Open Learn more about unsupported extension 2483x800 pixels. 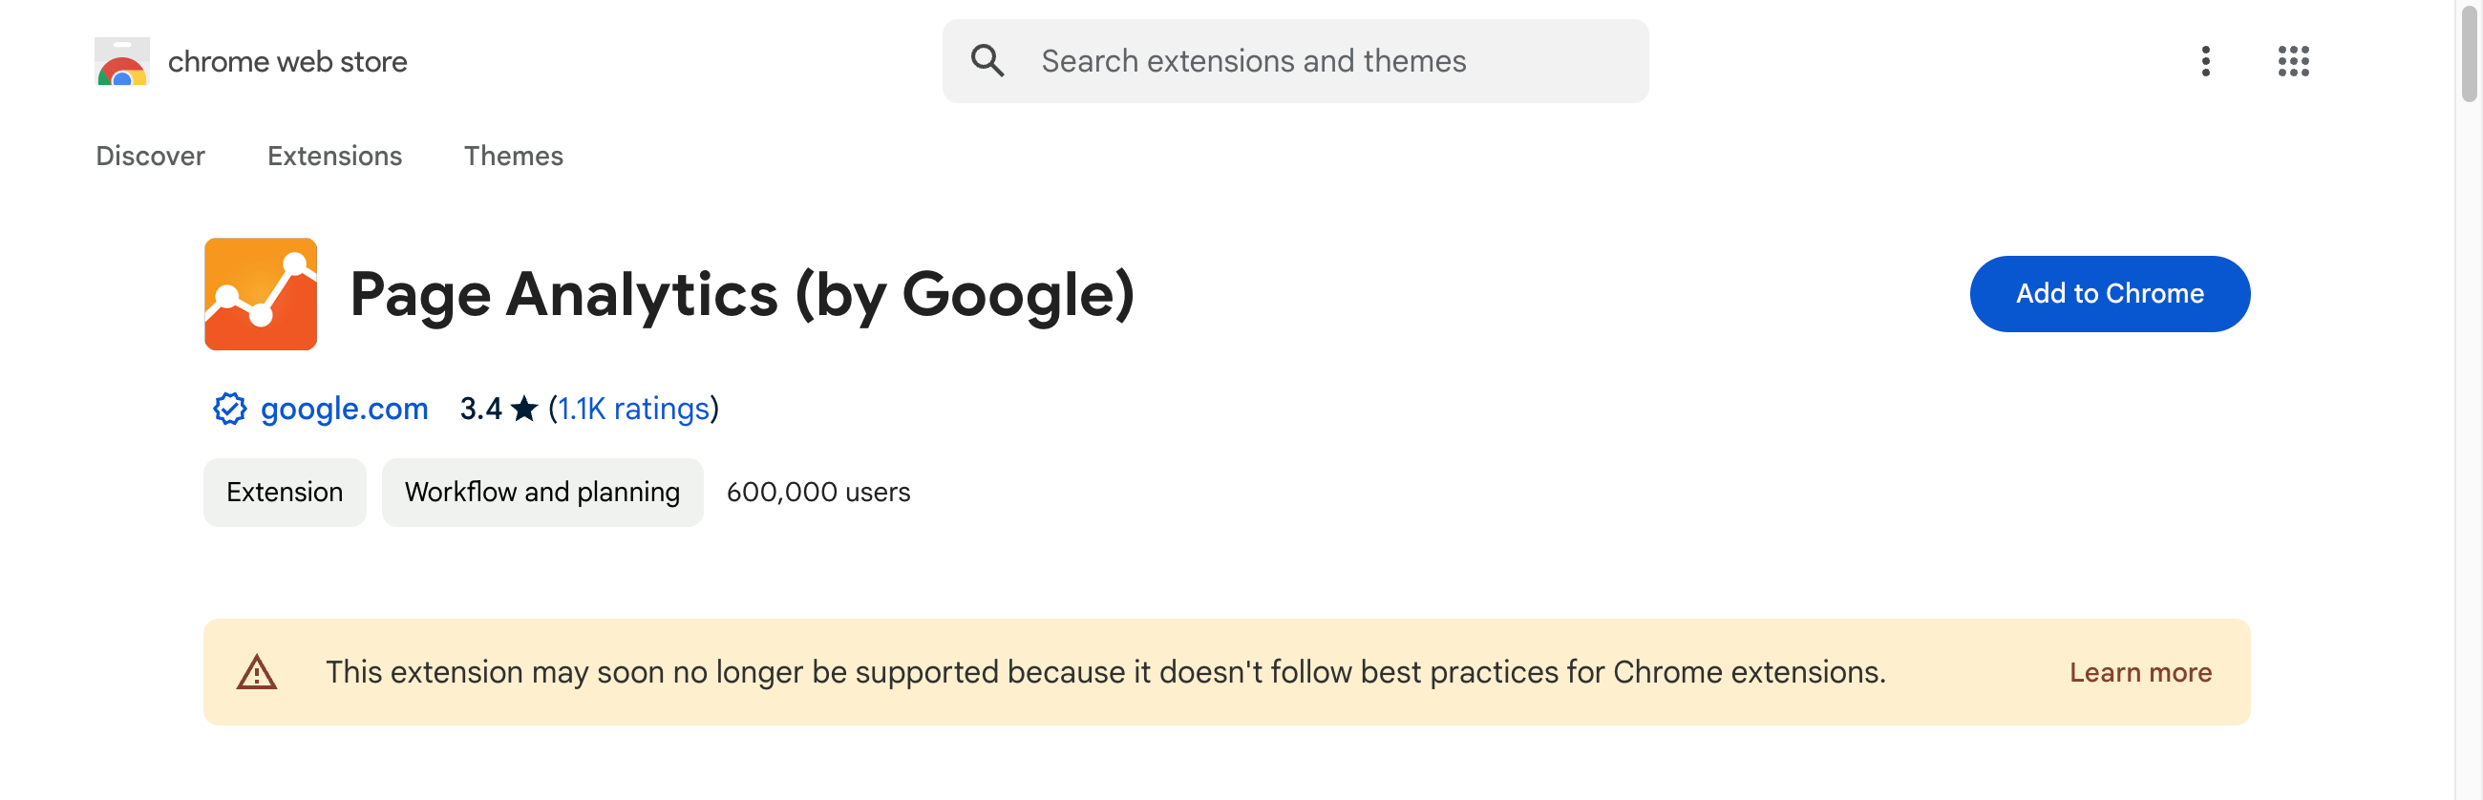2140,672
